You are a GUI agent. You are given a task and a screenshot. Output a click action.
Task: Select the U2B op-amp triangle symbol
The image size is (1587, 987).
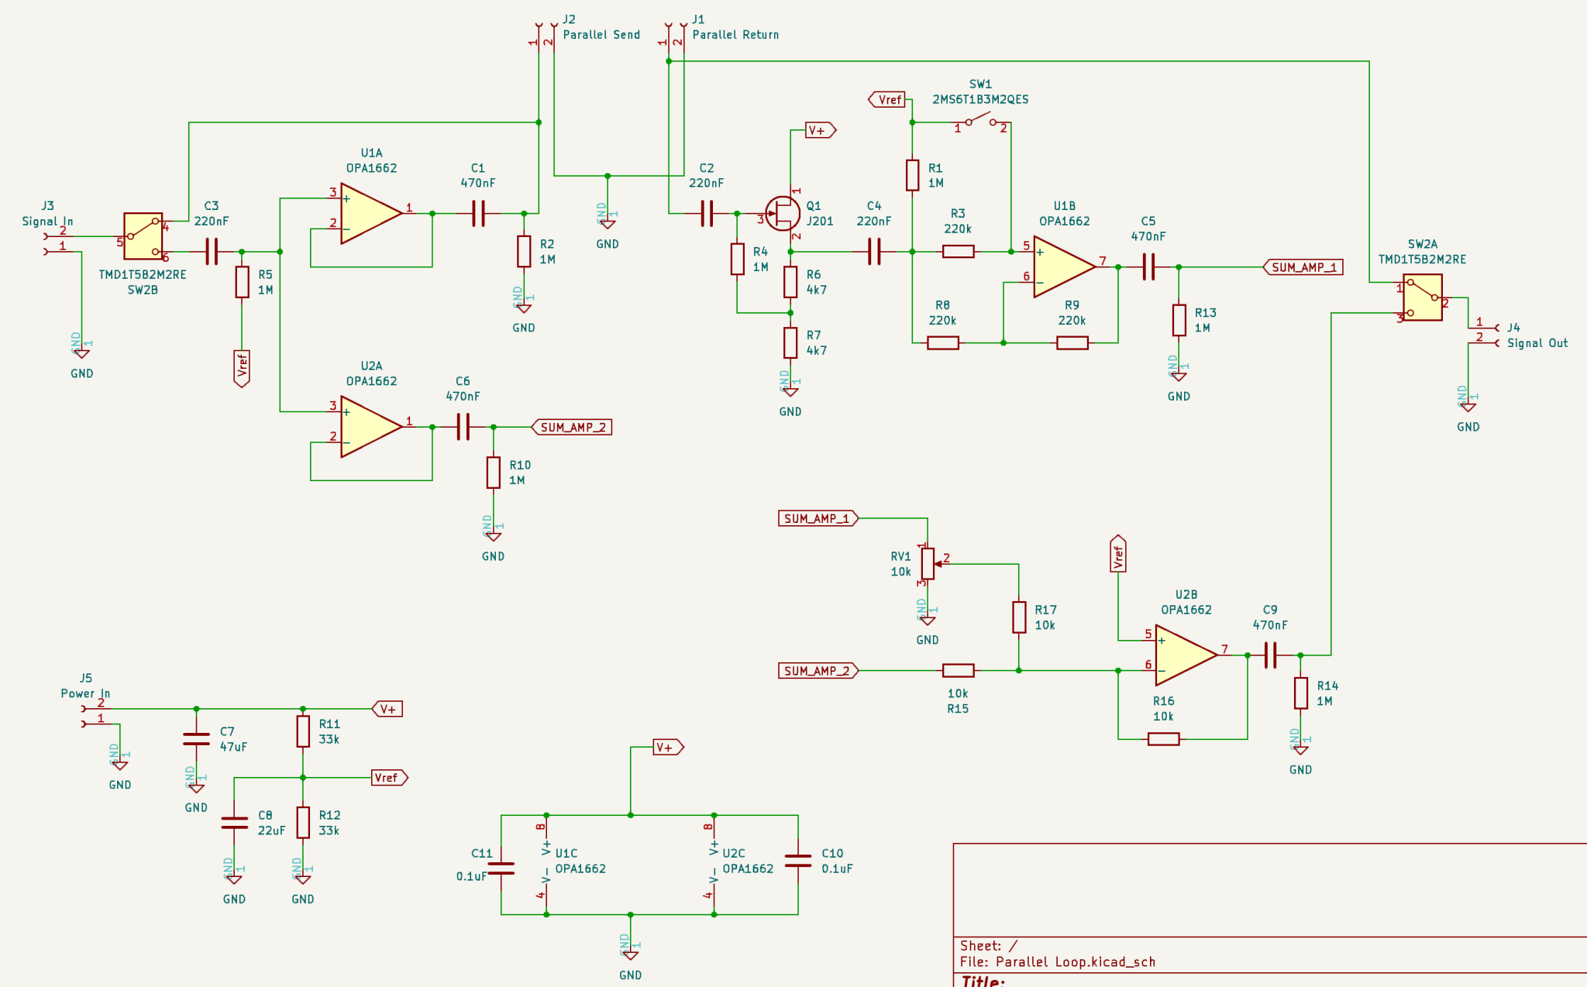point(1186,655)
